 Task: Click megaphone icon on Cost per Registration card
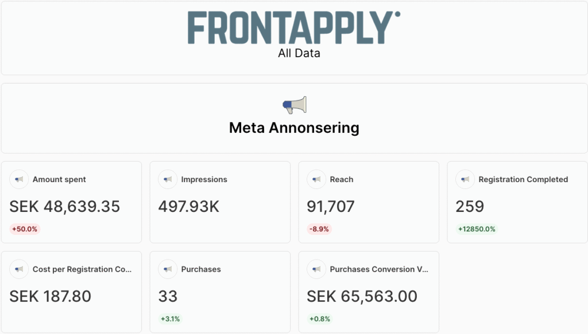[x=19, y=269]
